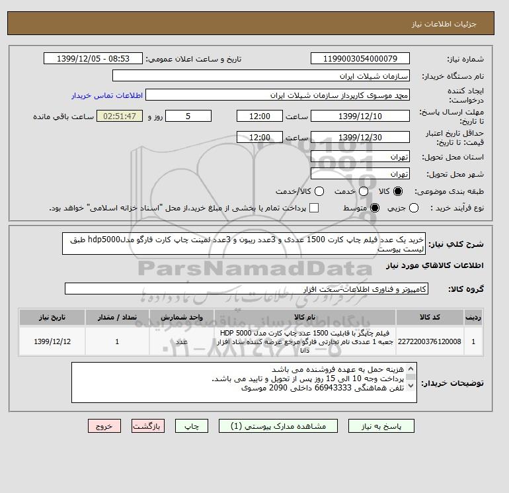This screenshot has width=509, height=493.
Task: Select the متوسط purchase type radio
Action: pos(375,208)
